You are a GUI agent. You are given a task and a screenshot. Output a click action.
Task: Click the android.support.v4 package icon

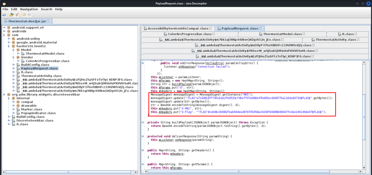point(9,28)
